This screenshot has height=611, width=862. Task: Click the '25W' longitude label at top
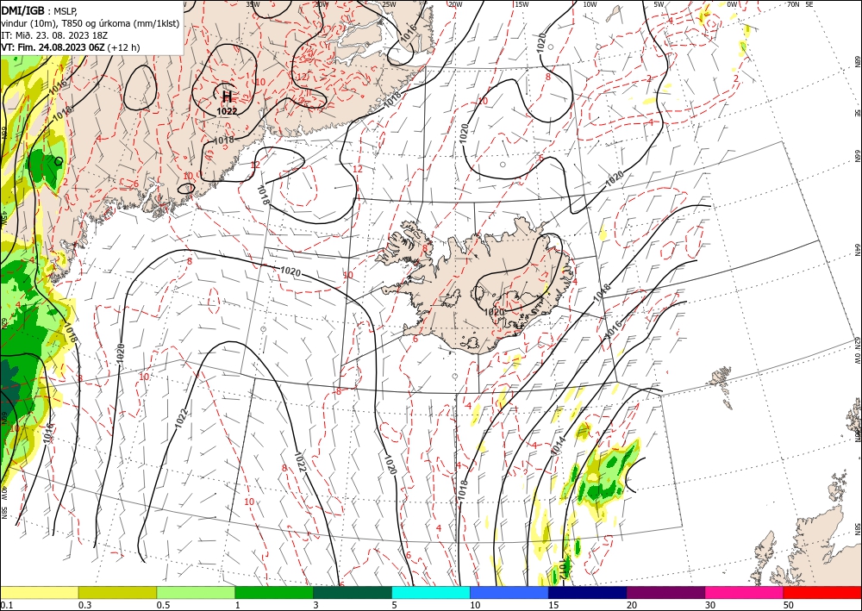[389, 4]
